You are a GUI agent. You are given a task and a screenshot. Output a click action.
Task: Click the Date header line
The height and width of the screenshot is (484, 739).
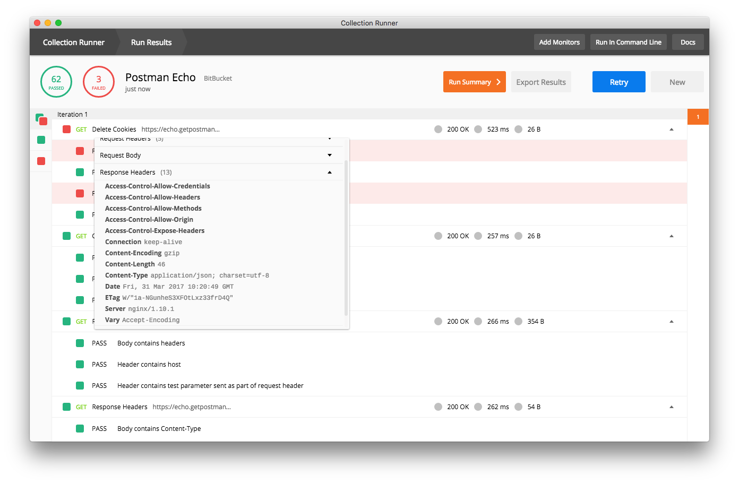click(169, 287)
